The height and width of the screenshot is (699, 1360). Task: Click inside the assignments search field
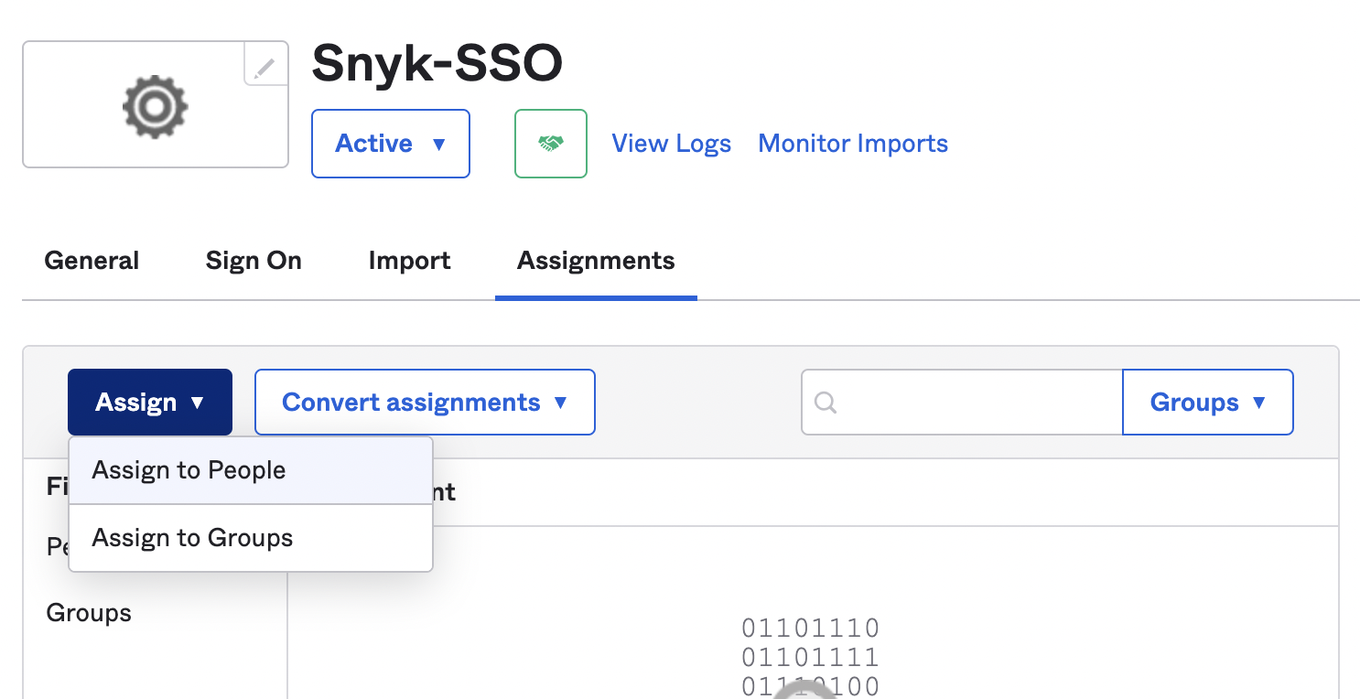970,402
